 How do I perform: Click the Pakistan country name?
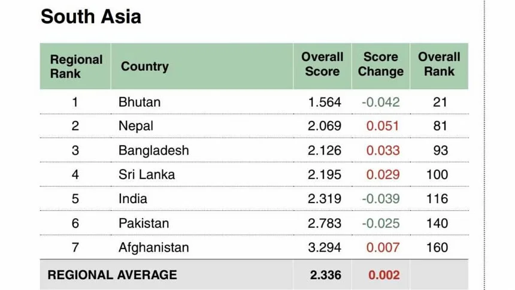pyautogui.click(x=144, y=223)
